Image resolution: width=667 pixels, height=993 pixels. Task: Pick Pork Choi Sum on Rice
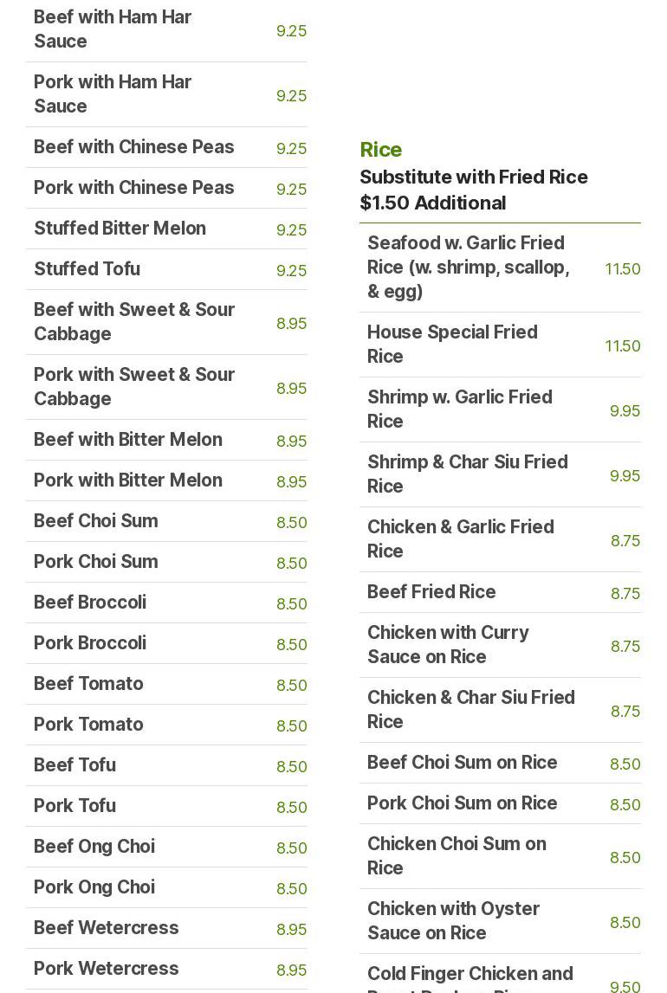(x=462, y=803)
